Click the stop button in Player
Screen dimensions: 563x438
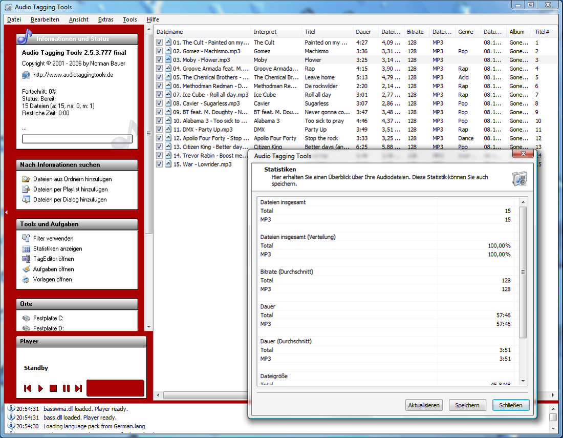tap(53, 388)
